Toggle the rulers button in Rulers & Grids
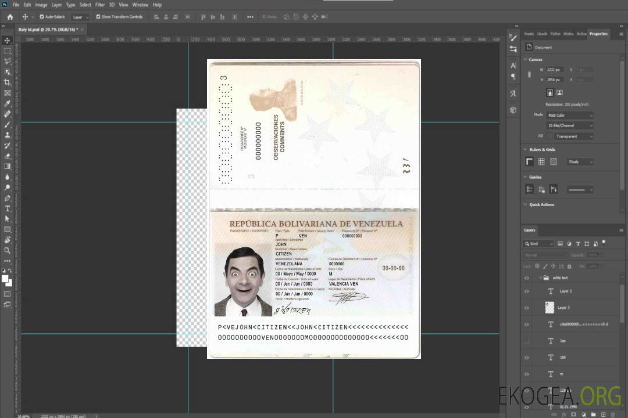 (x=529, y=161)
